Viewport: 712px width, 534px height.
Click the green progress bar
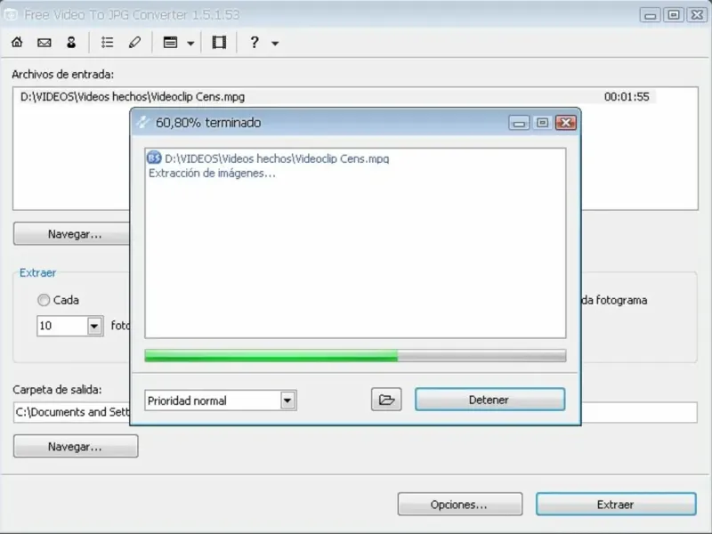(355, 355)
